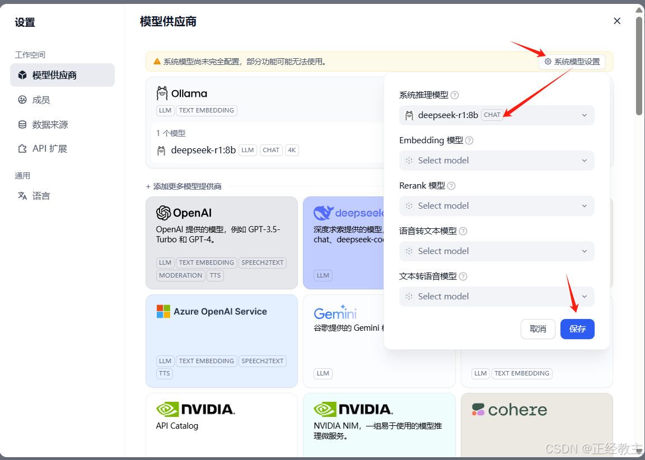This screenshot has height=460, width=645.
Task: Click the LLM tag under Ollama
Action: (x=165, y=111)
